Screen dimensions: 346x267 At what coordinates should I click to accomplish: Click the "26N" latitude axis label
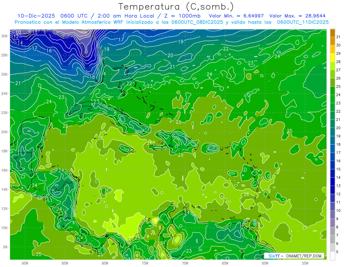pyautogui.click(x=4, y=74)
